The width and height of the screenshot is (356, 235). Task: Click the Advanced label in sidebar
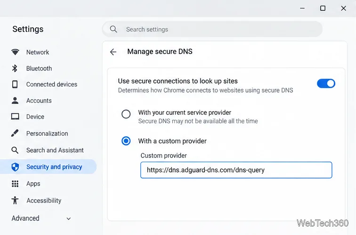click(x=25, y=218)
